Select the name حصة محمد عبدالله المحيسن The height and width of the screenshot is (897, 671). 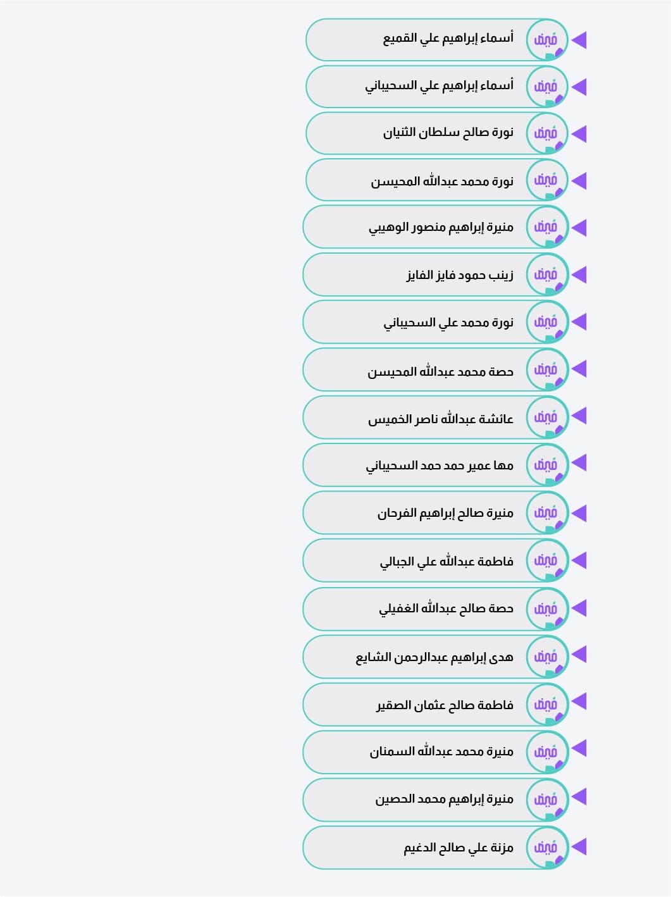click(x=441, y=371)
